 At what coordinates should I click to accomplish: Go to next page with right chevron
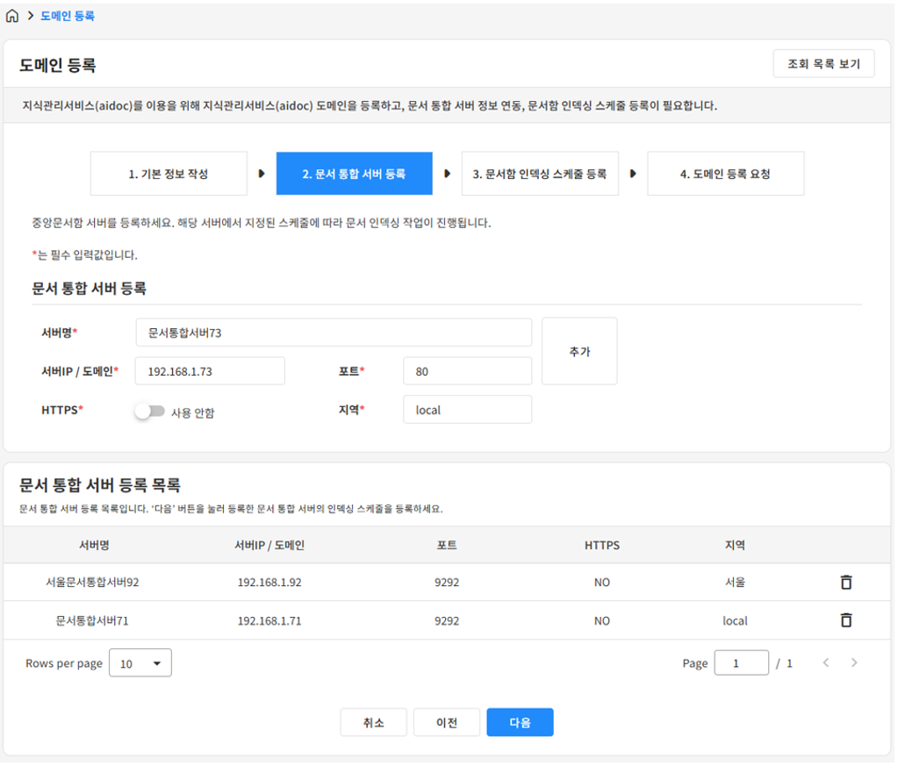tap(854, 663)
